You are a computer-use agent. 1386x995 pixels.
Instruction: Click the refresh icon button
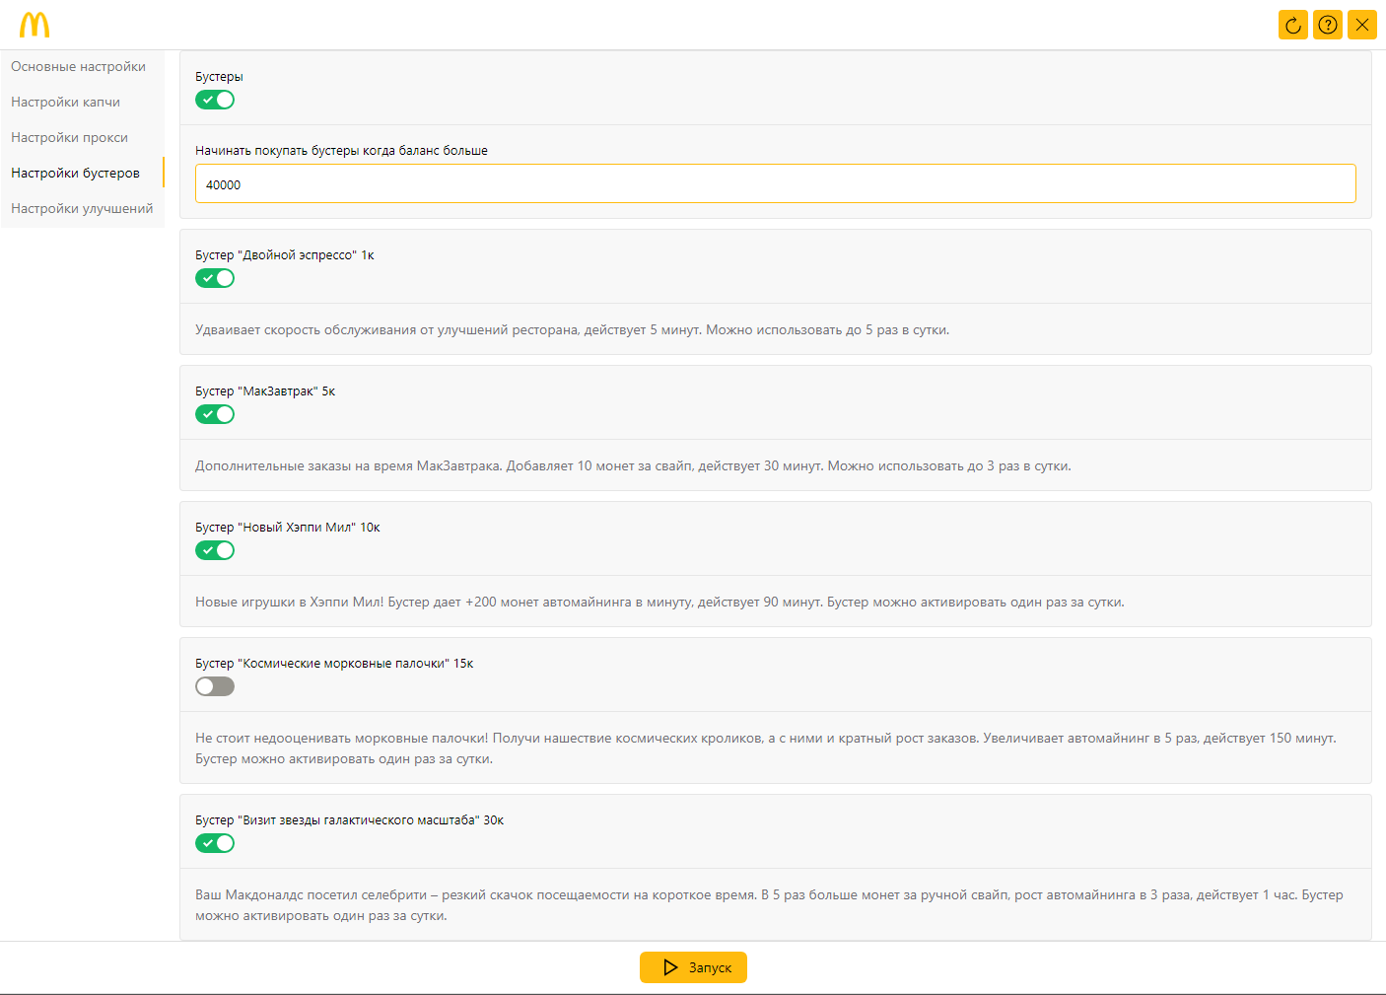[x=1293, y=25]
